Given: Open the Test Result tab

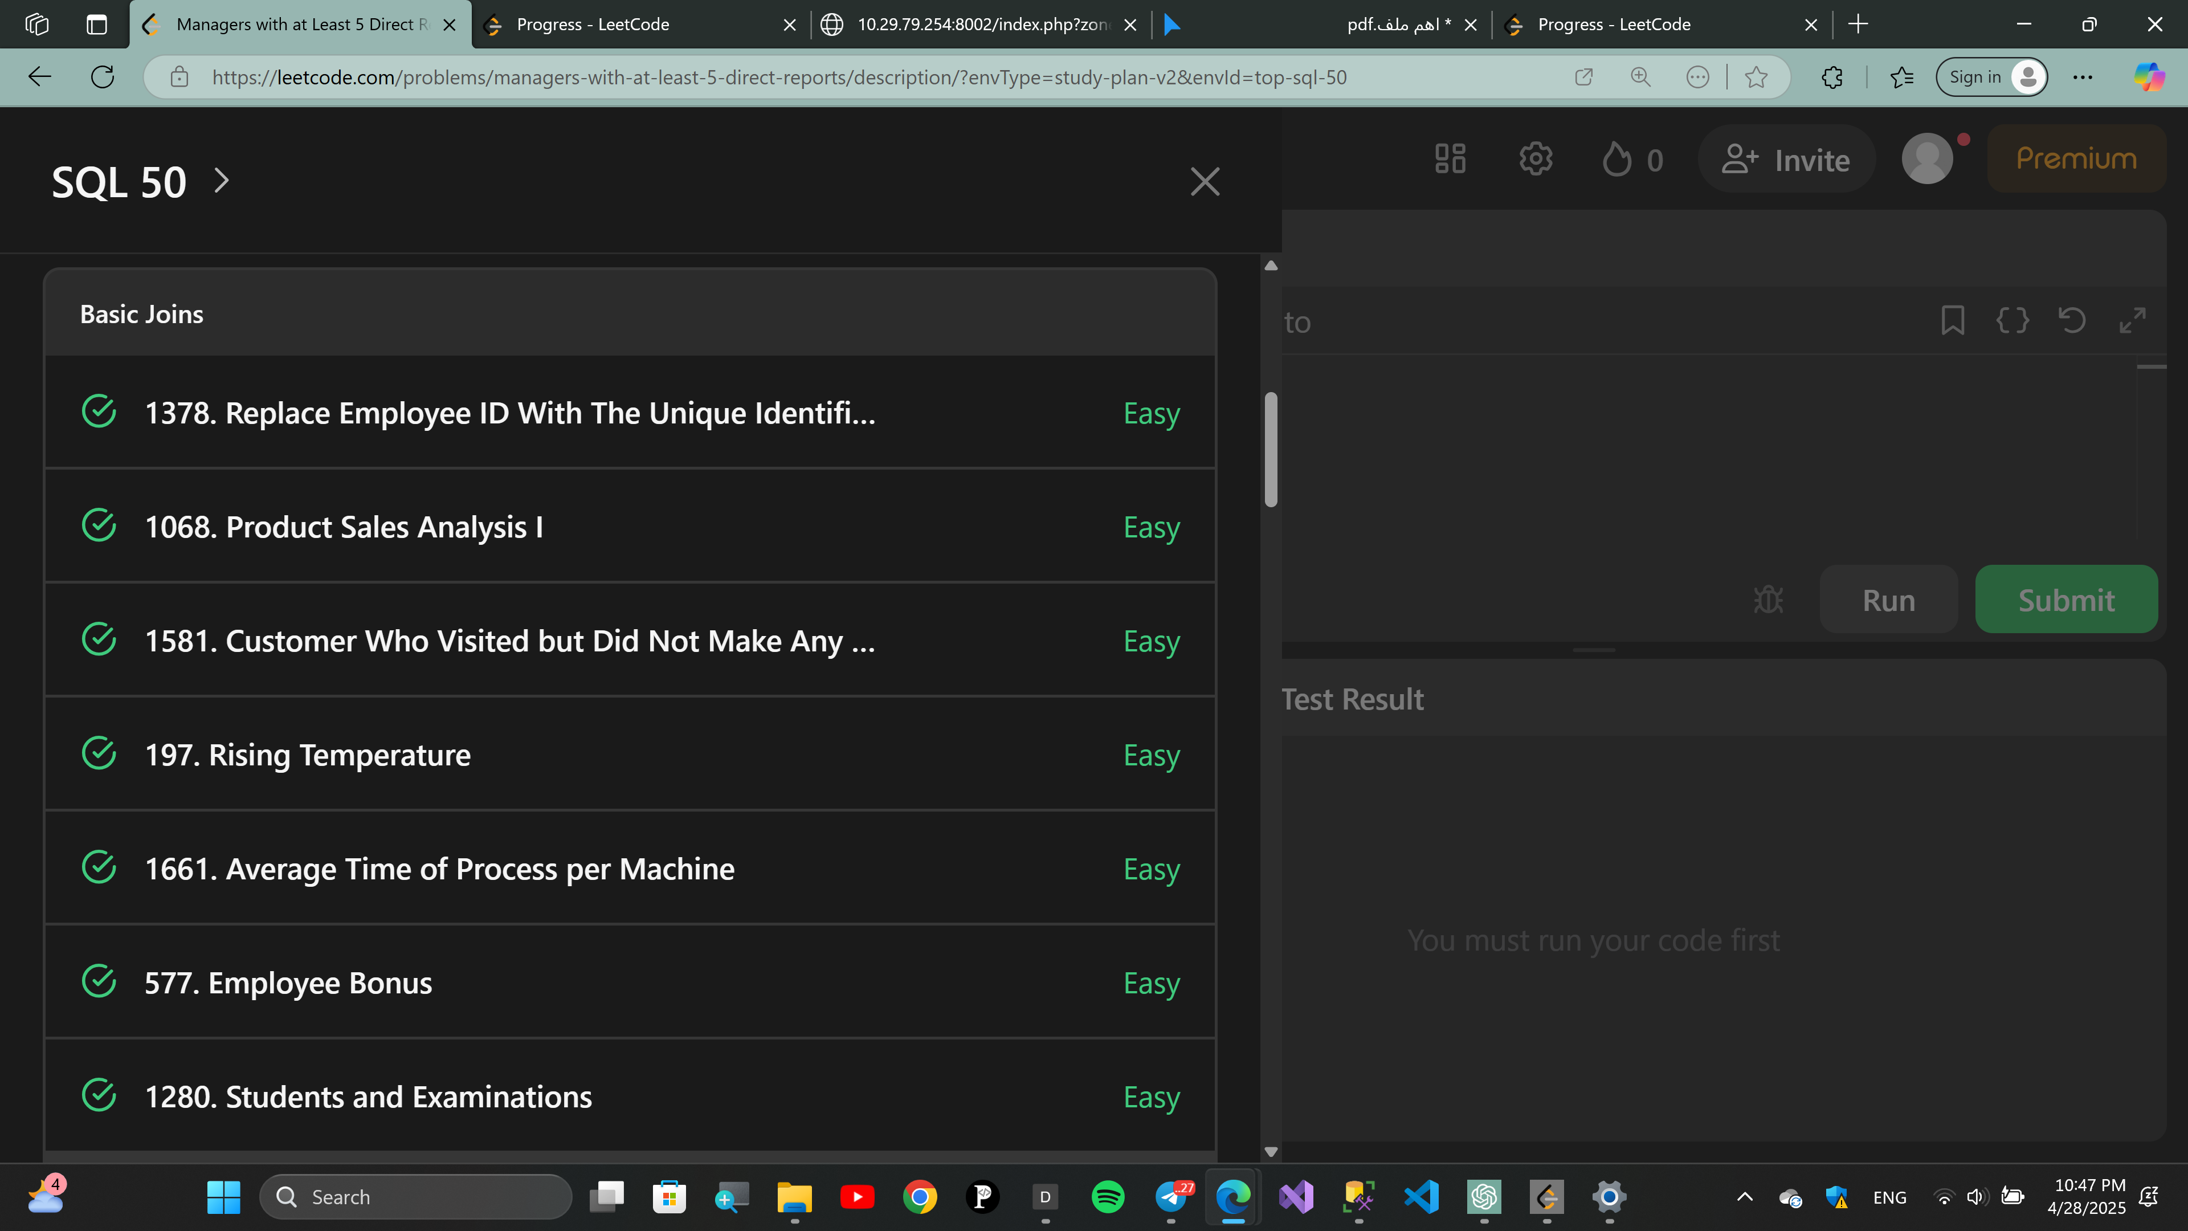Looking at the screenshot, I should [x=1352, y=698].
